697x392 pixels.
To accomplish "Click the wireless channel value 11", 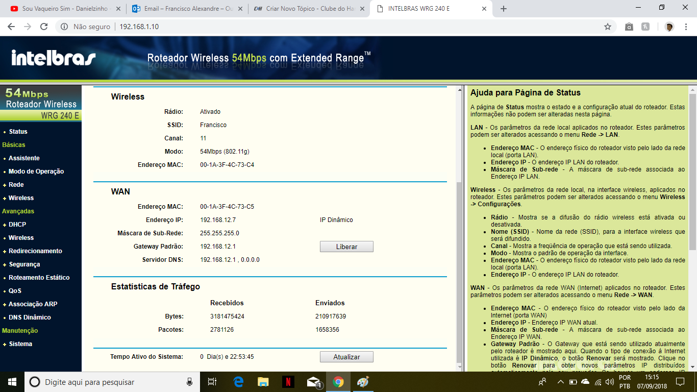I will tap(203, 138).
